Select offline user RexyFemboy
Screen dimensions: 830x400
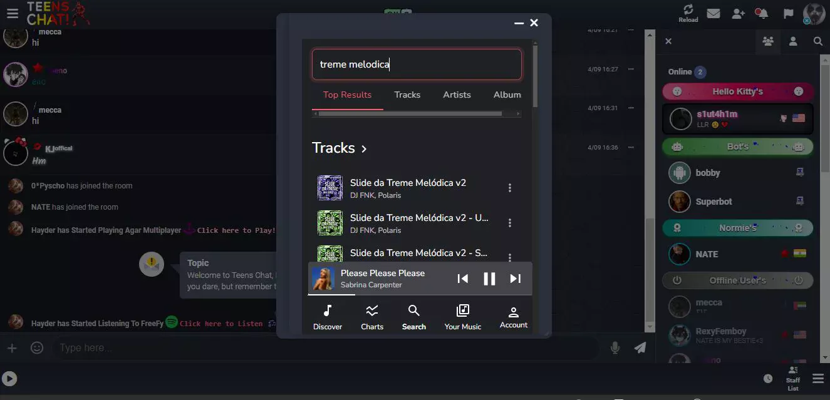pyautogui.click(x=737, y=335)
